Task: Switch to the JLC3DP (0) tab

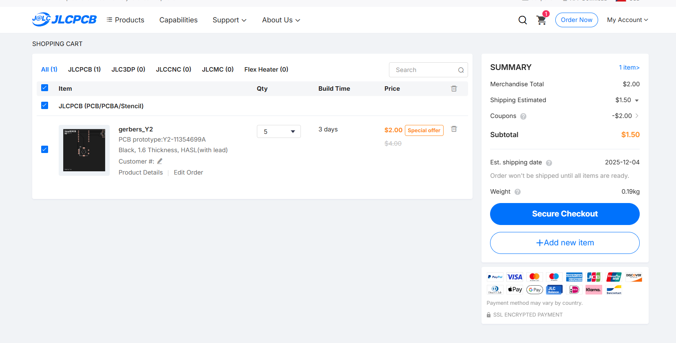Action: (128, 70)
